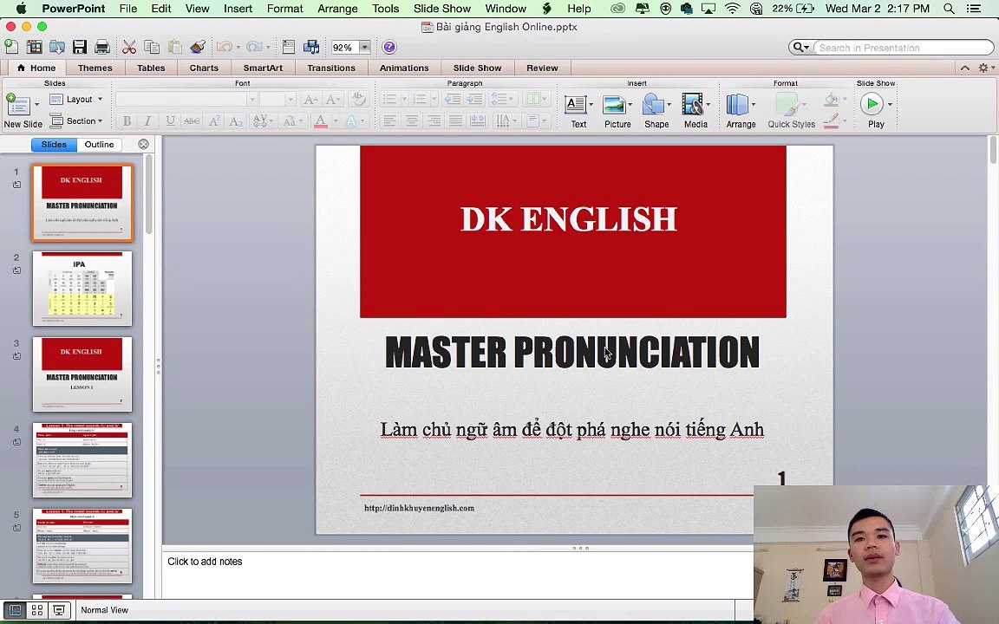Click the Shape insert icon
The image size is (999, 624).
pyautogui.click(x=653, y=104)
